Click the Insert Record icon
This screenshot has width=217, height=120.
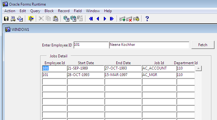(x=122, y=19)
